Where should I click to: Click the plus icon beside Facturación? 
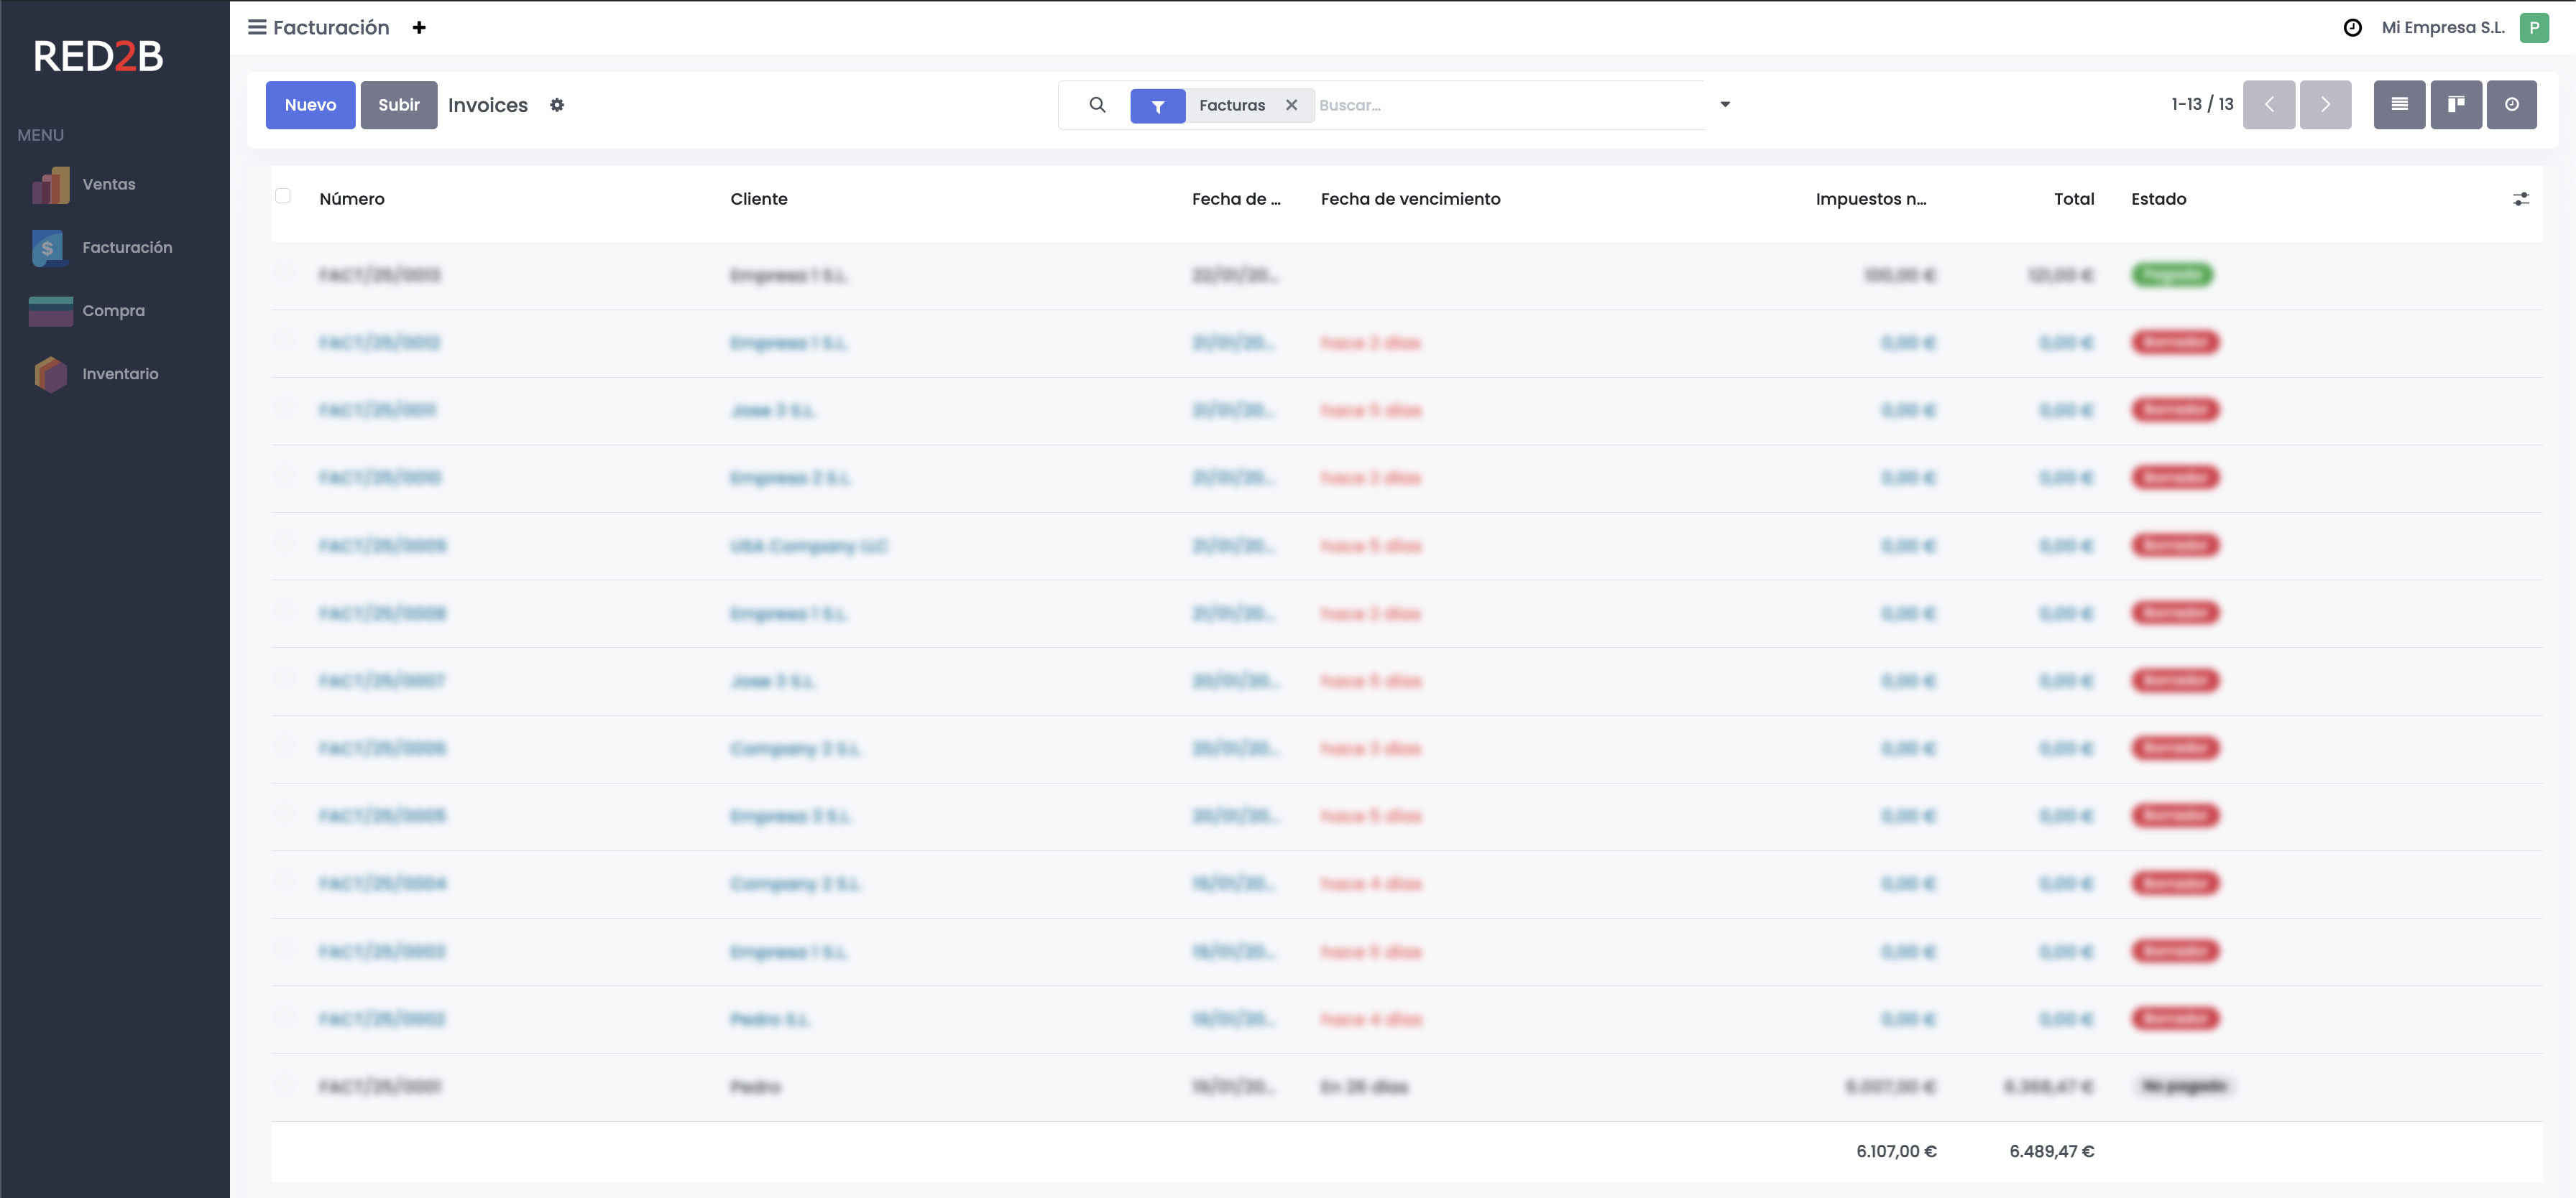coord(419,28)
